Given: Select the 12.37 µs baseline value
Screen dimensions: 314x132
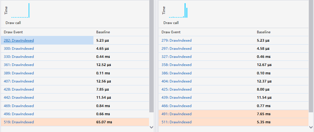Looking at the screenshot, I should 264,81.
